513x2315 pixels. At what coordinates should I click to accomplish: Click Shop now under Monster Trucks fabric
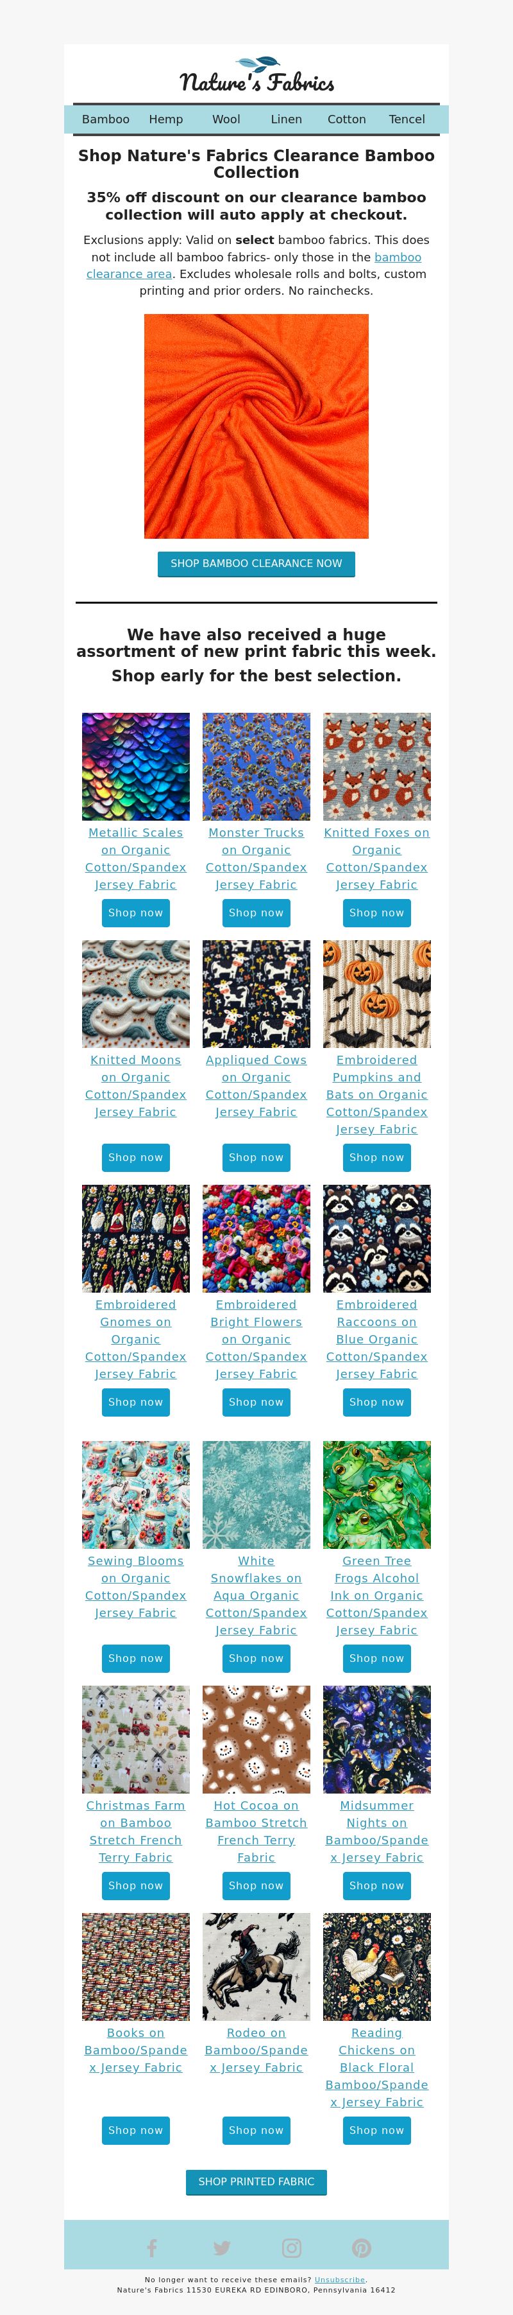[256, 913]
